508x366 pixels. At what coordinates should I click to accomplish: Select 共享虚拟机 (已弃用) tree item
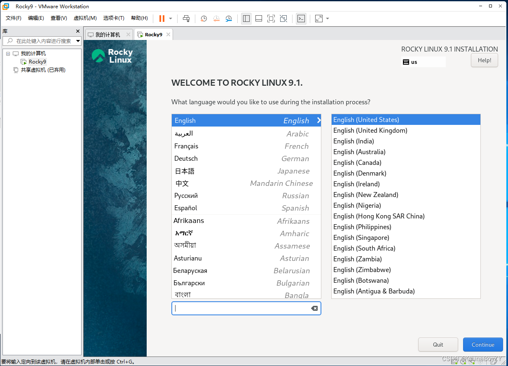coord(43,70)
